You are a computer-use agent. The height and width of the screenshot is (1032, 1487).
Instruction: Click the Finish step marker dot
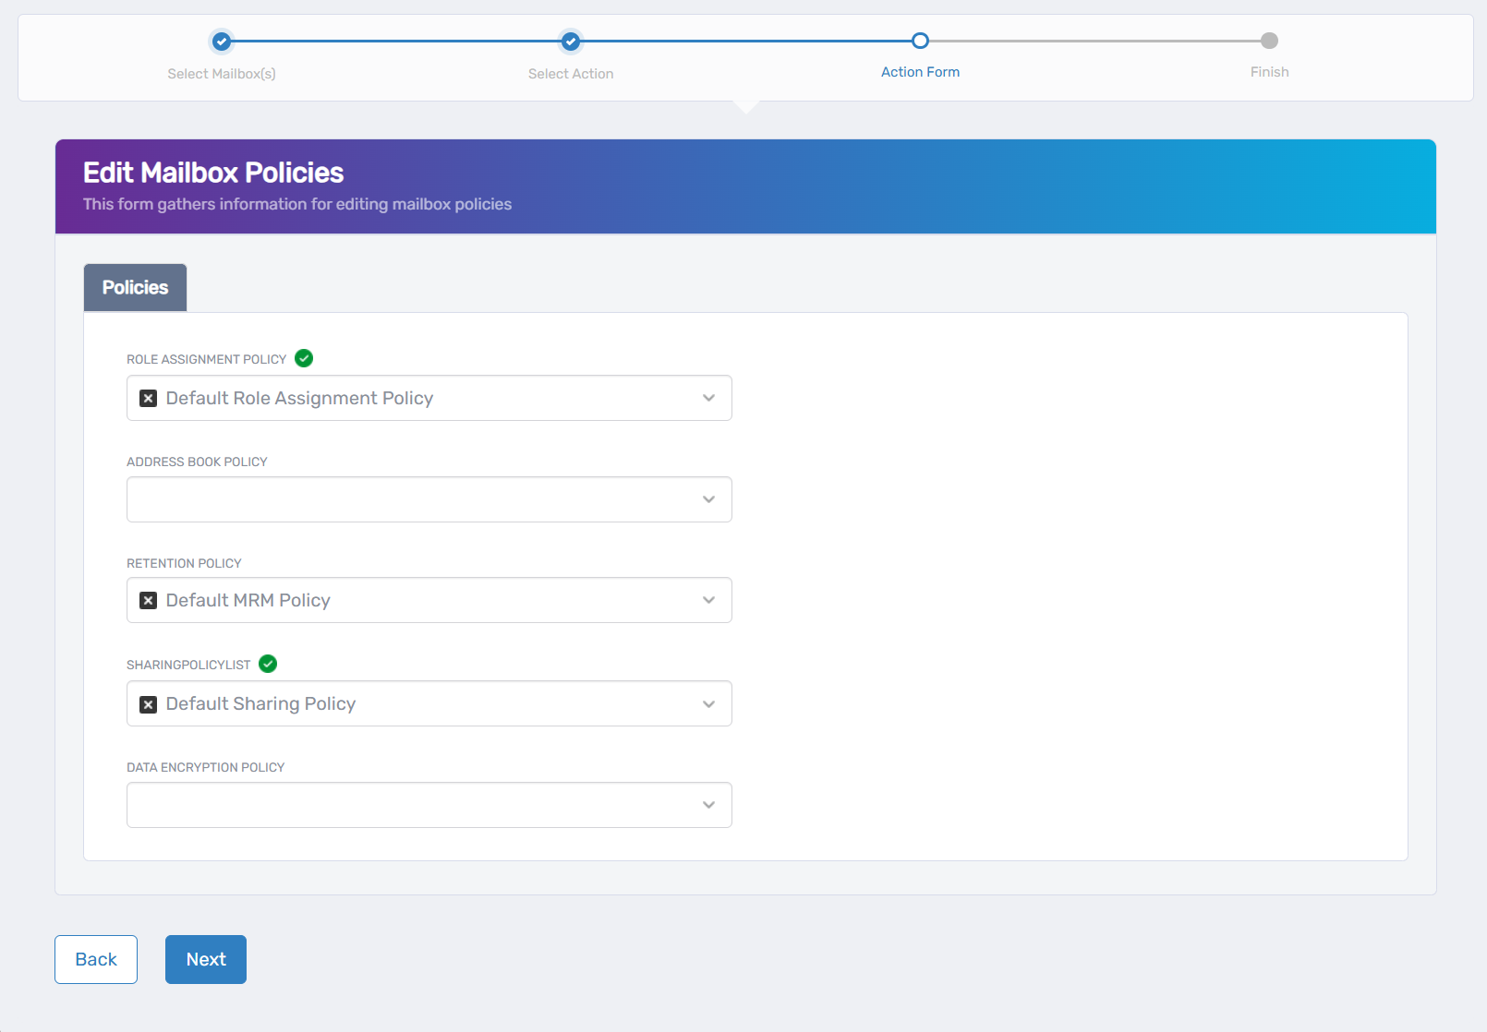coord(1269,41)
